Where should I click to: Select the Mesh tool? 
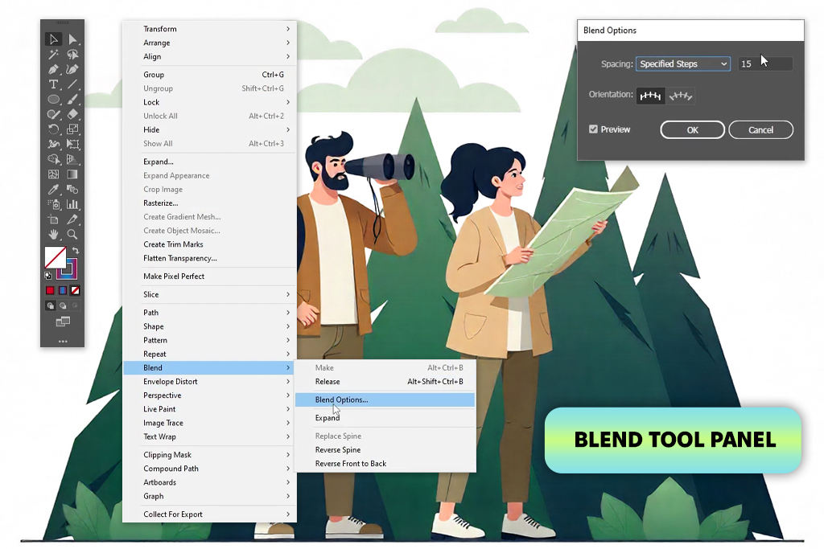pos(53,174)
